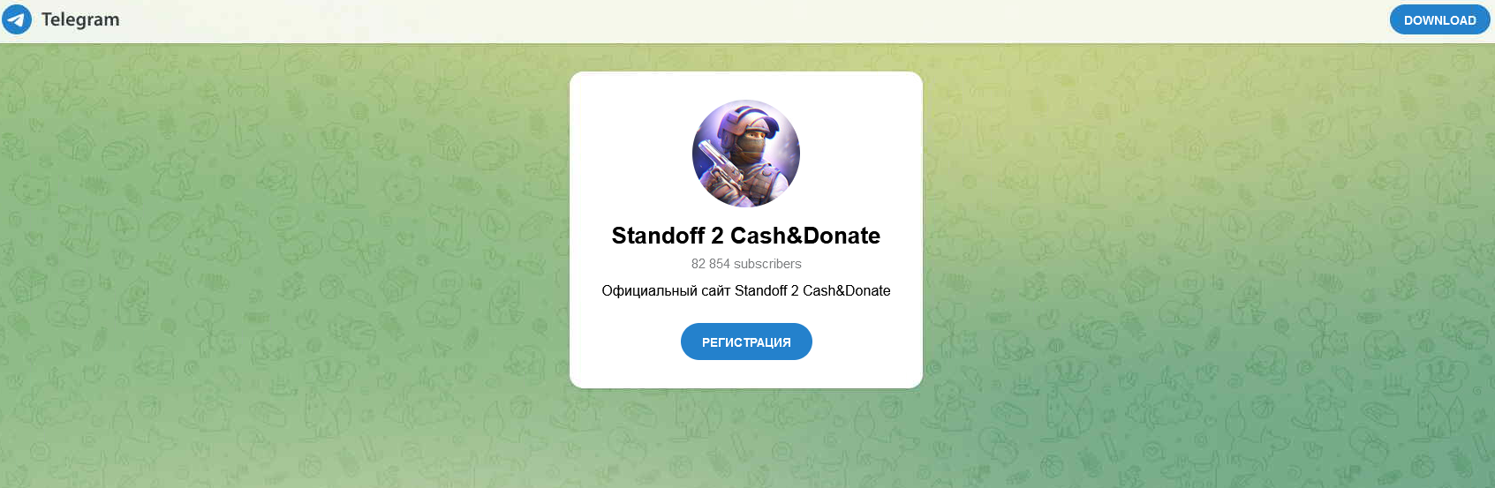The width and height of the screenshot is (1495, 488).
Task: Click the РЕГИСТРАЦИЯ button
Action: 746,342
